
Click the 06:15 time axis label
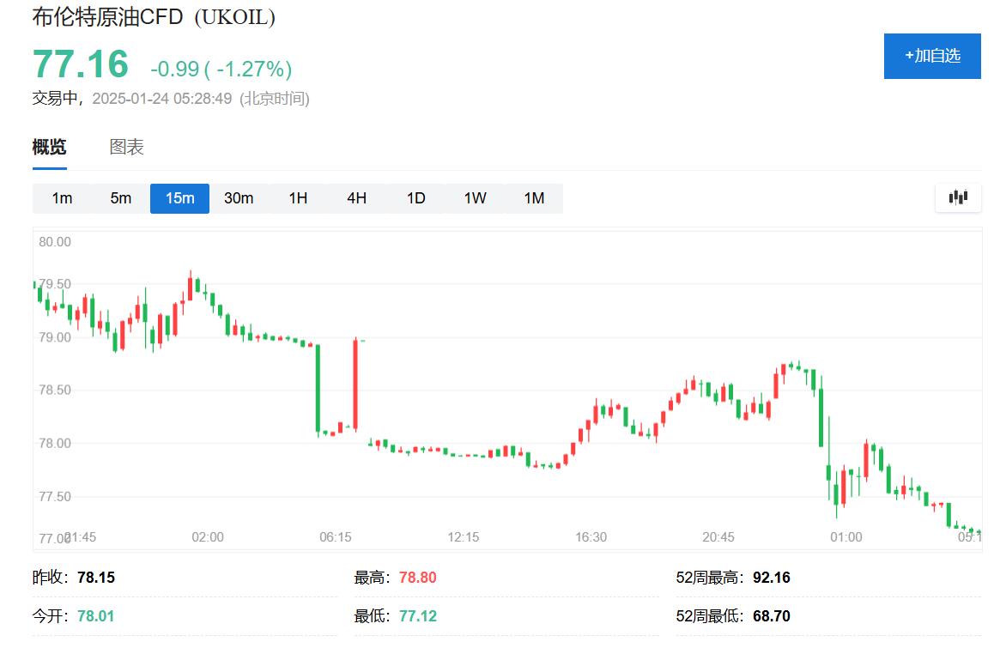(336, 537)
